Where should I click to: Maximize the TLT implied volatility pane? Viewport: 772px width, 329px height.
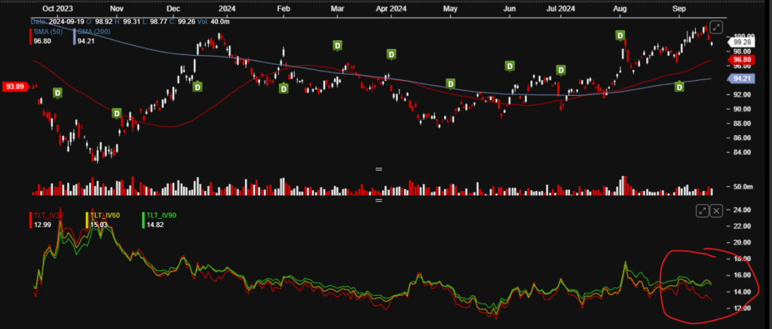point(703,211)
